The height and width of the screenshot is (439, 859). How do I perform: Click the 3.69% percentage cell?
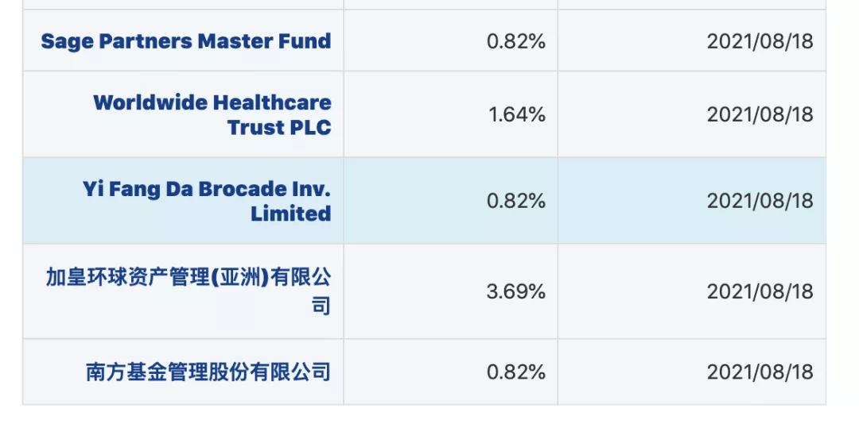pyautogui.click(x=516, y=291)
